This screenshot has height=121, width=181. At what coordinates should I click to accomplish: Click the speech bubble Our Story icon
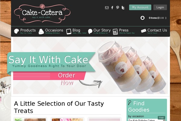90,31
